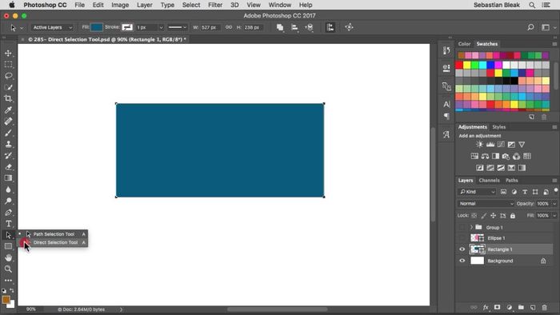Open the Edit Toolbar ellipsis menu

[x=8, y=281]
